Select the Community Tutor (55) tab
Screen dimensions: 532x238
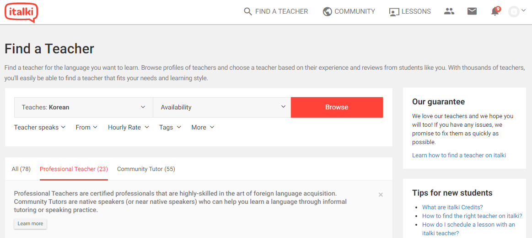click(x=146, y=169)
